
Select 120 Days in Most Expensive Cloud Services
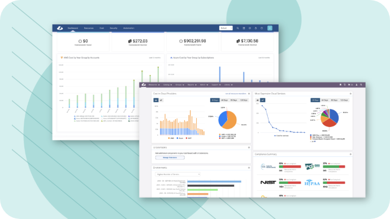point(344,100)
